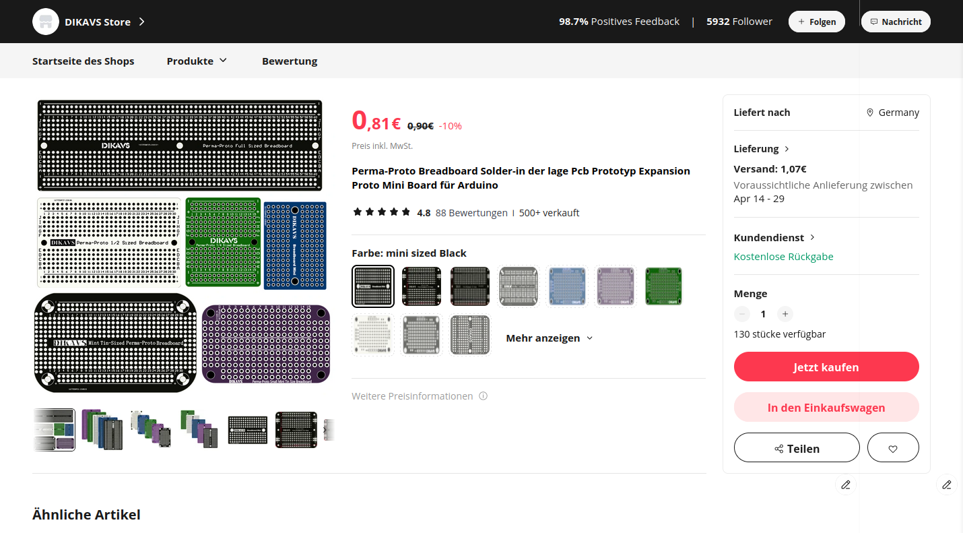Open the Produkte dropdown menu
Image resolution: width=963 pixels, height=533 pixels.
[197, 61]
